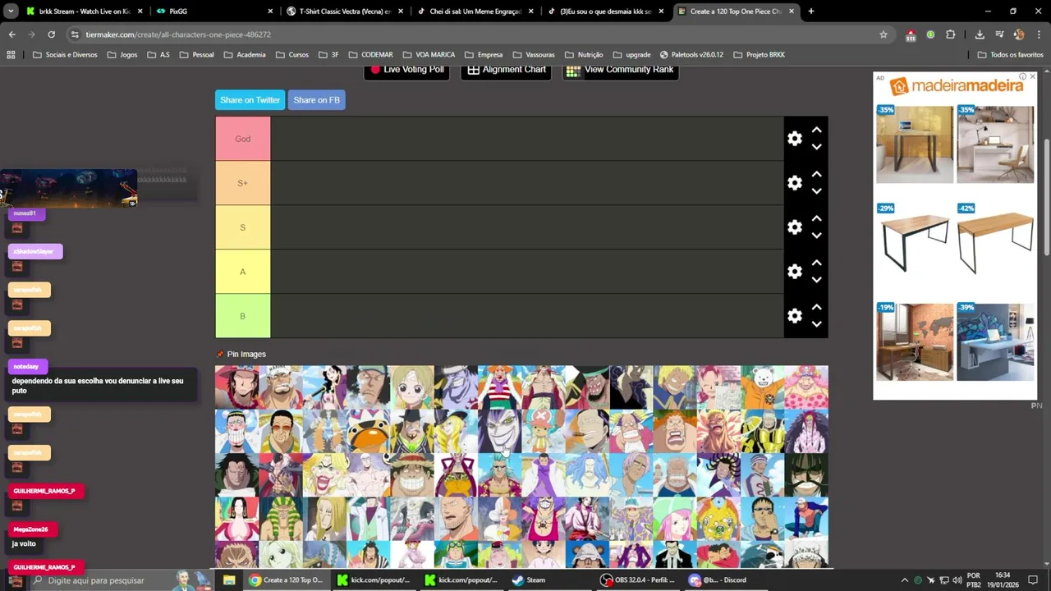Open browser extensions puzzle icon
The image size is (1051, 591).
[x=950, y=34]
